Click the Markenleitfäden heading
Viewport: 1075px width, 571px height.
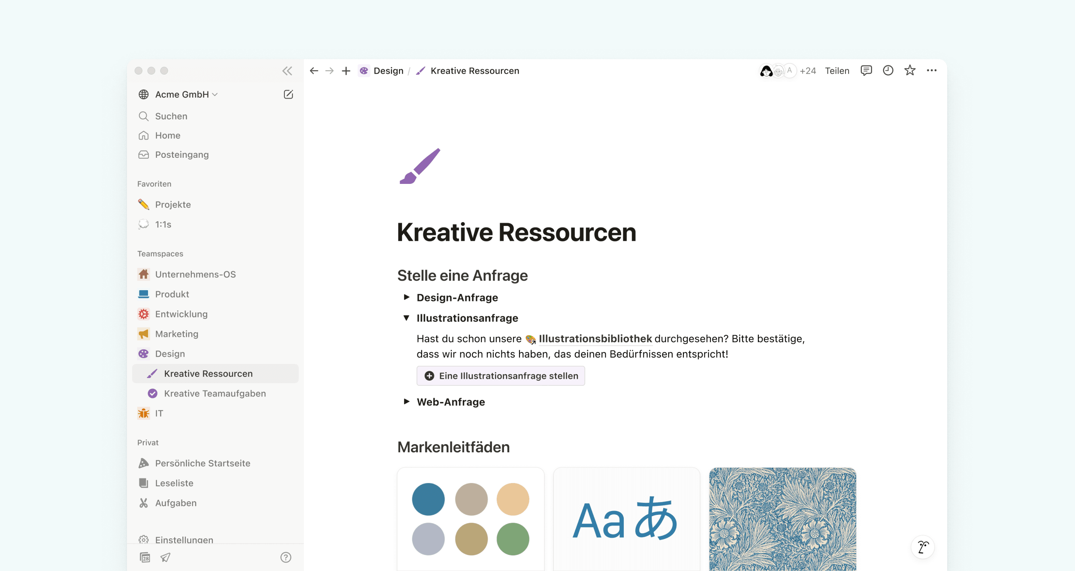tap(453, 447)
